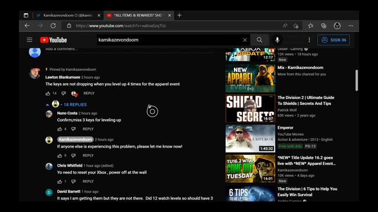Dislike Chris Whitfield's reply
The height and width of the screenshot is (212, 378).
coord(73,181)
